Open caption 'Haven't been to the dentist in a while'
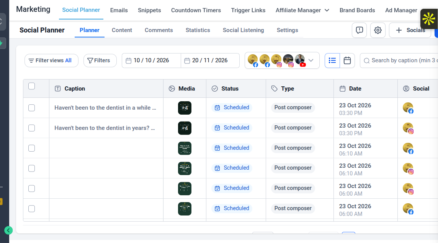 105,108
